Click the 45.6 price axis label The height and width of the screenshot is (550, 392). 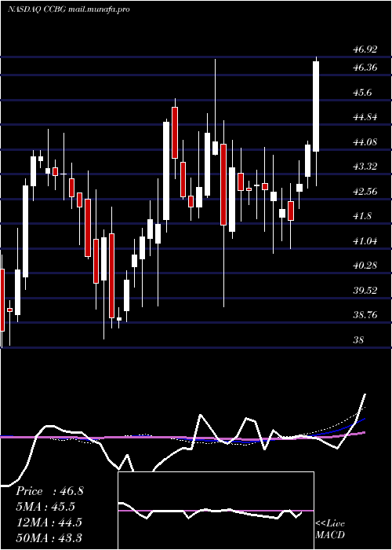pos(364,93)
